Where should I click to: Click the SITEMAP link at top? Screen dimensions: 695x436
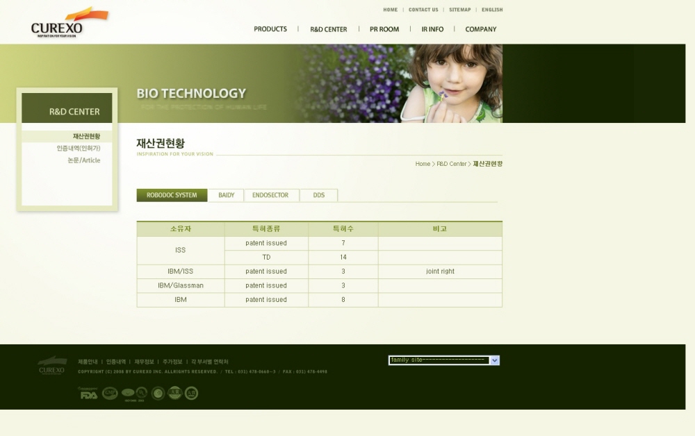click(x=459, y=10)
